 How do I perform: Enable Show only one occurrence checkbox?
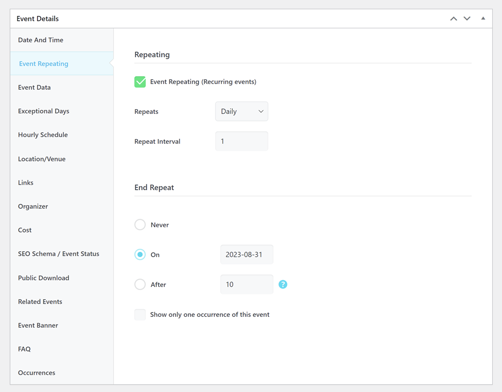click(140, 314)
